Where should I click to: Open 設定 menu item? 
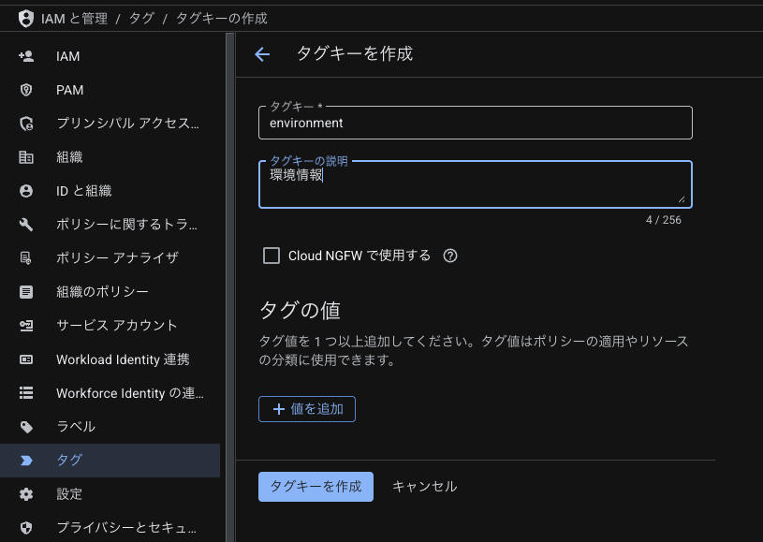click(110, 494)
